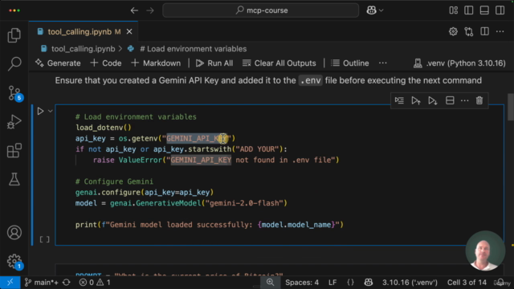Screen dimensions: 514x289
Task: Click the zoom magnifier in status bar
Action: (x=270, y=282)
